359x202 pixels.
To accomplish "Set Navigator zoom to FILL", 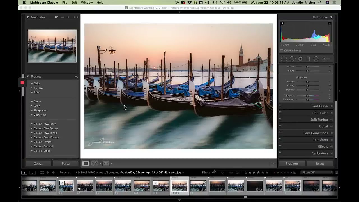I will pos(62,17).
